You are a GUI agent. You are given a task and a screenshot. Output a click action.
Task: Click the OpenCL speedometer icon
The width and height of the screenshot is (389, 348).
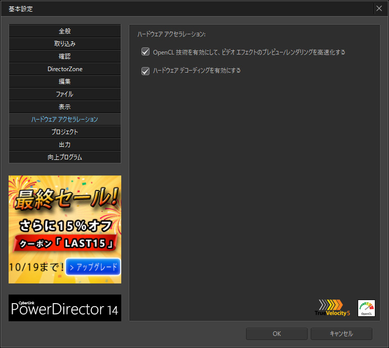366,308
